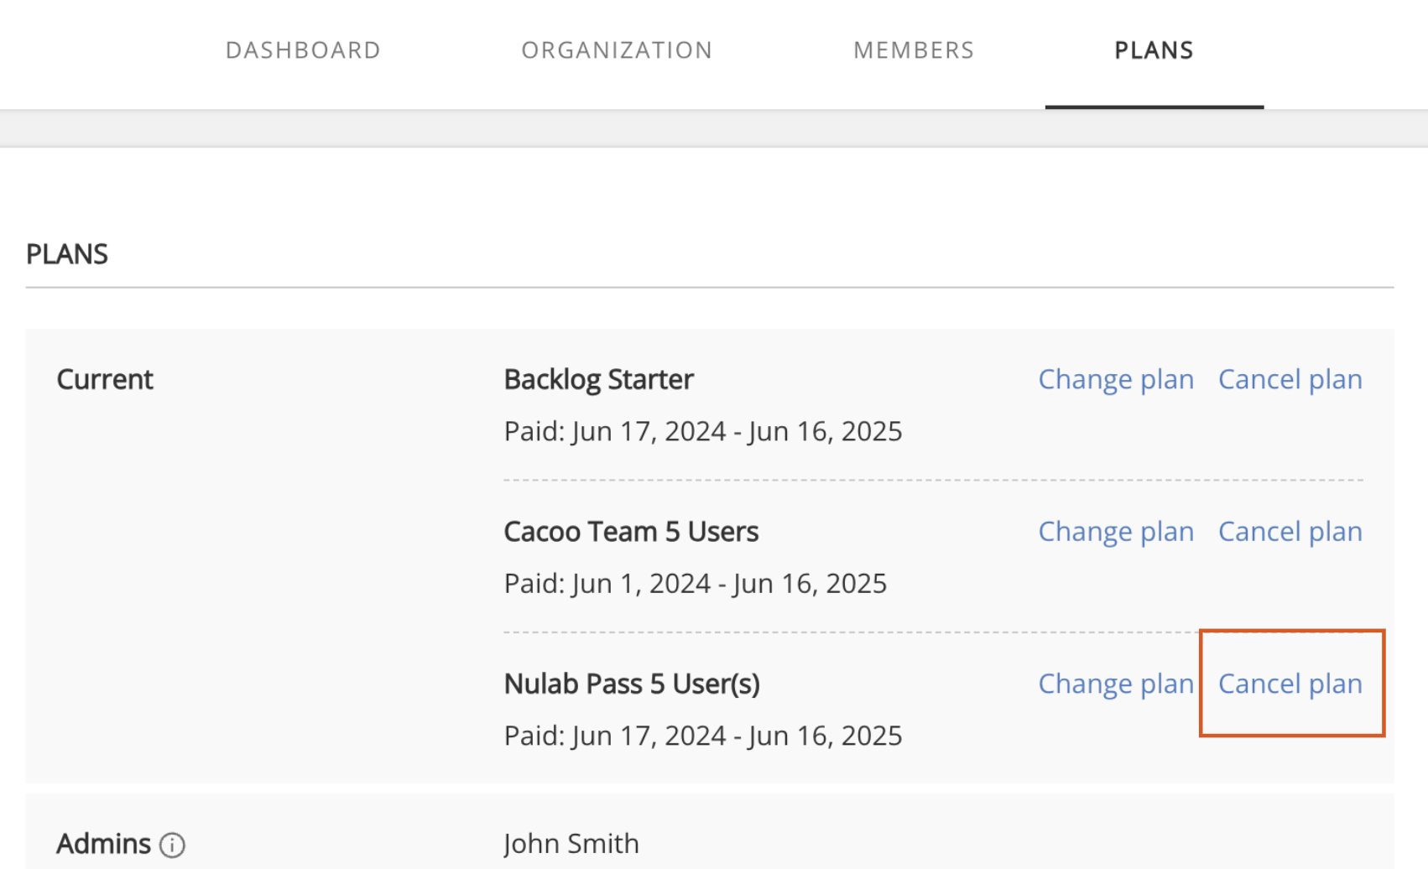Change plan for Backlog Starter

click(x=1116, y=379)
